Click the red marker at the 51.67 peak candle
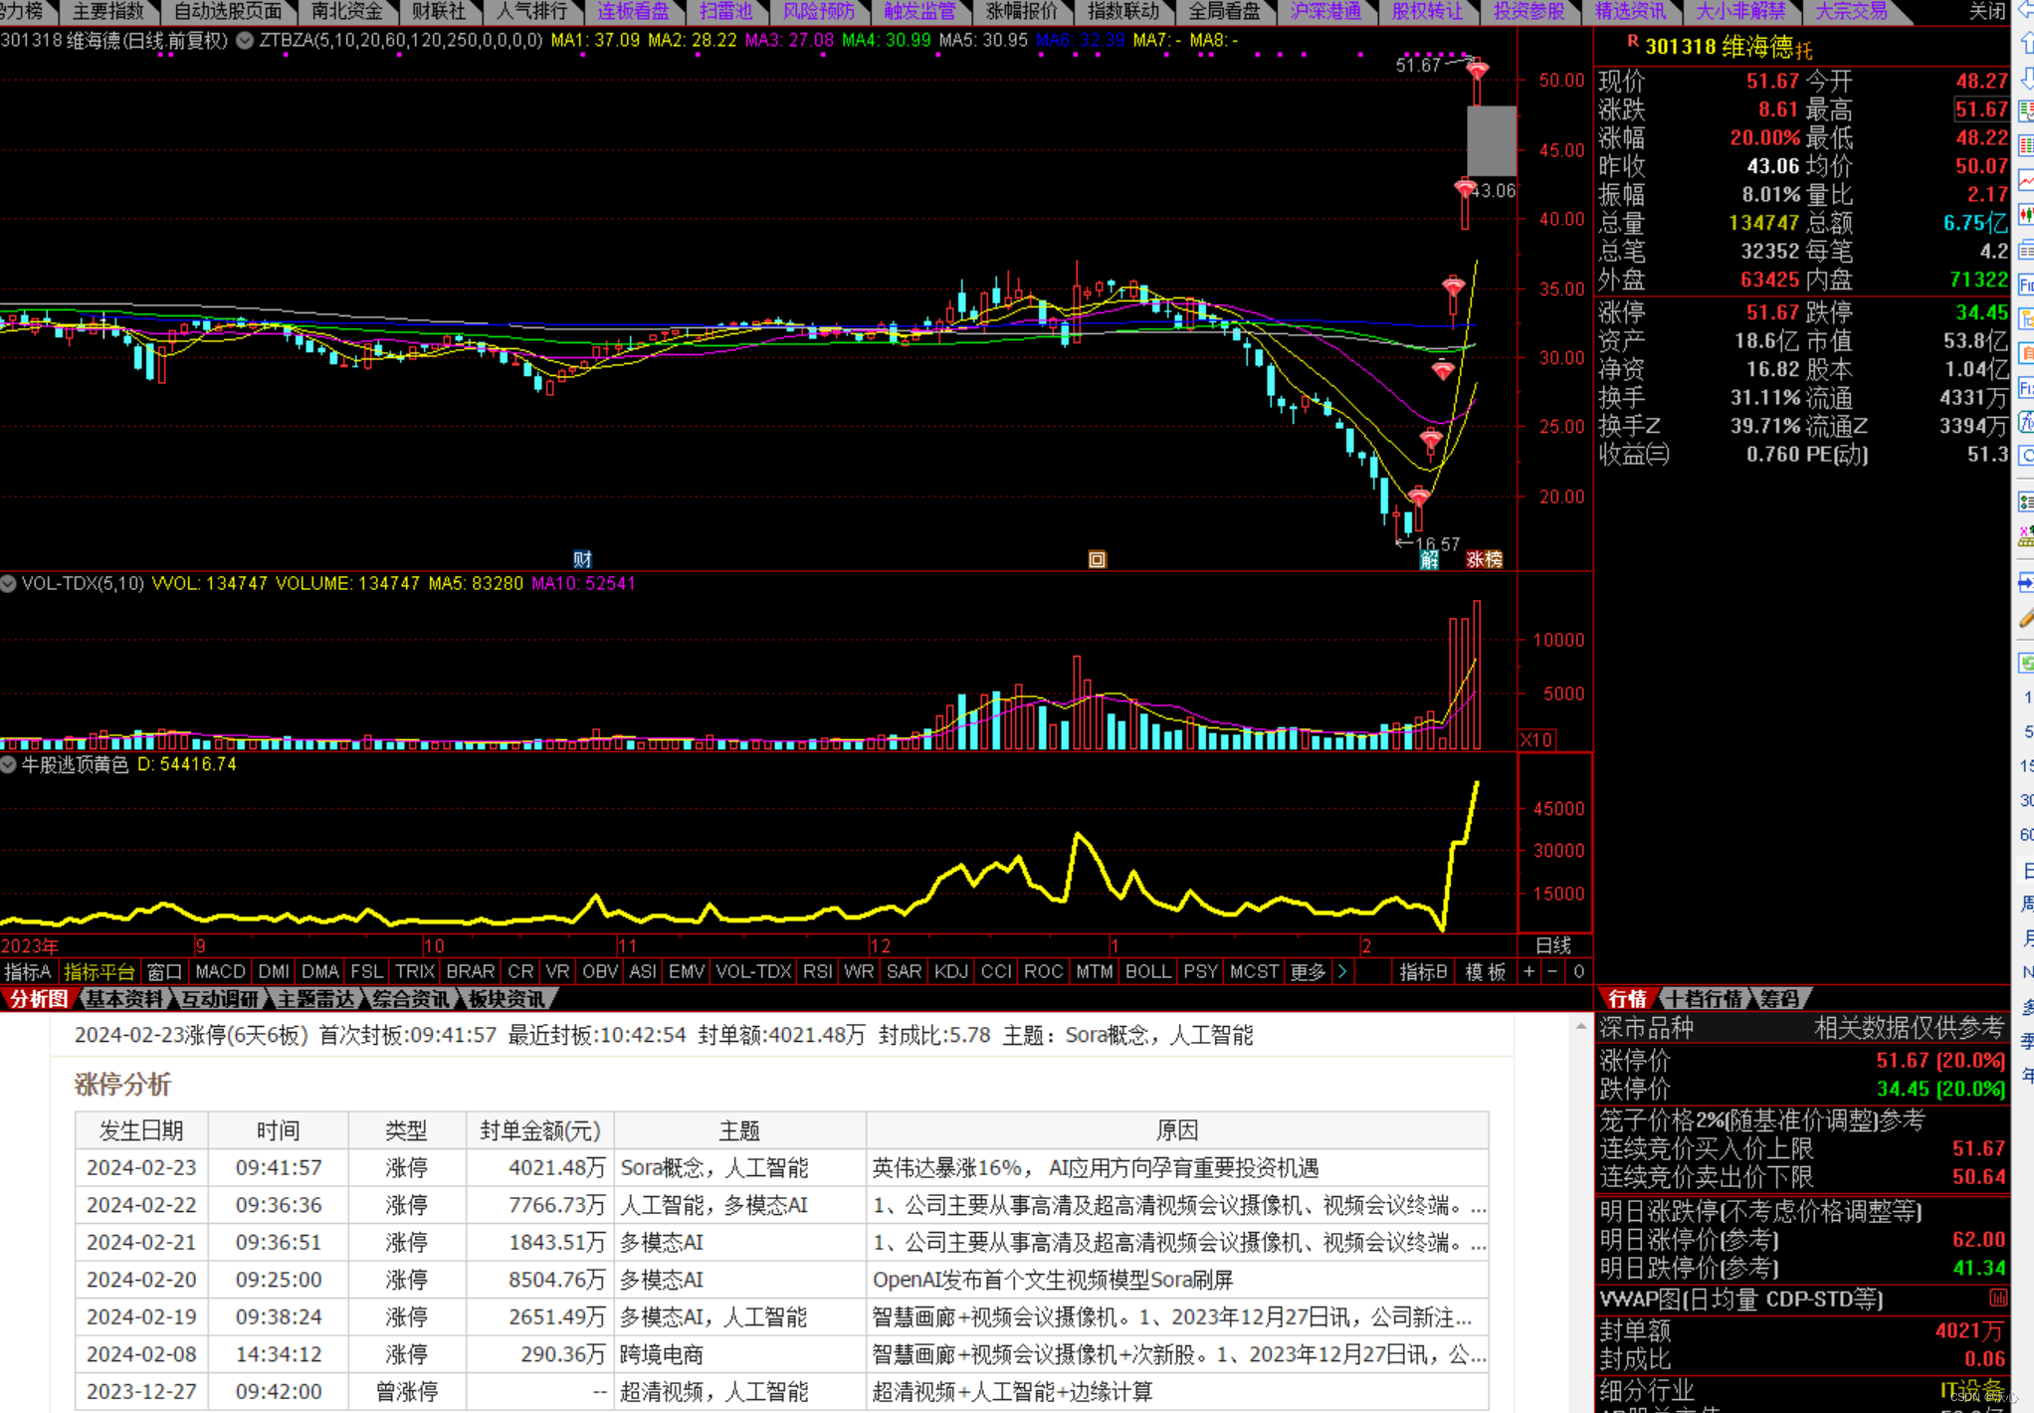The height and width of the screenshot is (1413, 2034). [x=1477, y=71]
